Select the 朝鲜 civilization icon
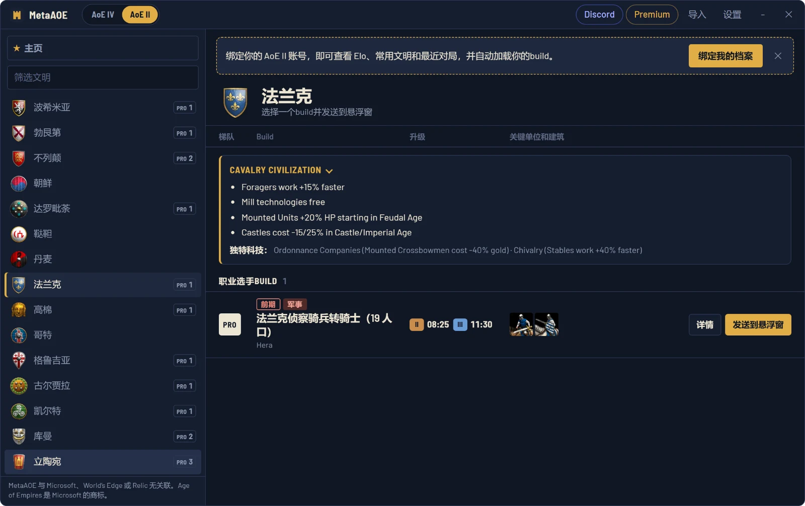The height and width of the screenshot is (506, 805). tap(19, 184)
